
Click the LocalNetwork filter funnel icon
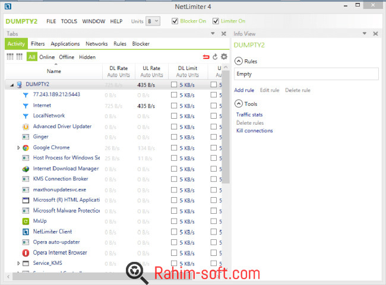click(x=26, y=116)
